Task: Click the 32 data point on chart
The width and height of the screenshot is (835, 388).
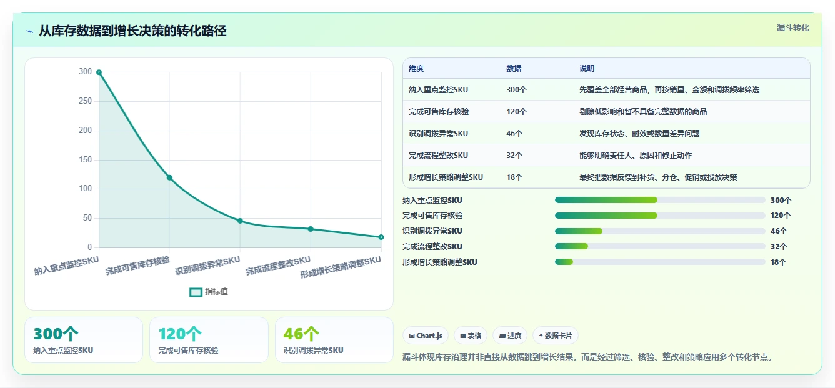Action: click(x=311, y=229)
